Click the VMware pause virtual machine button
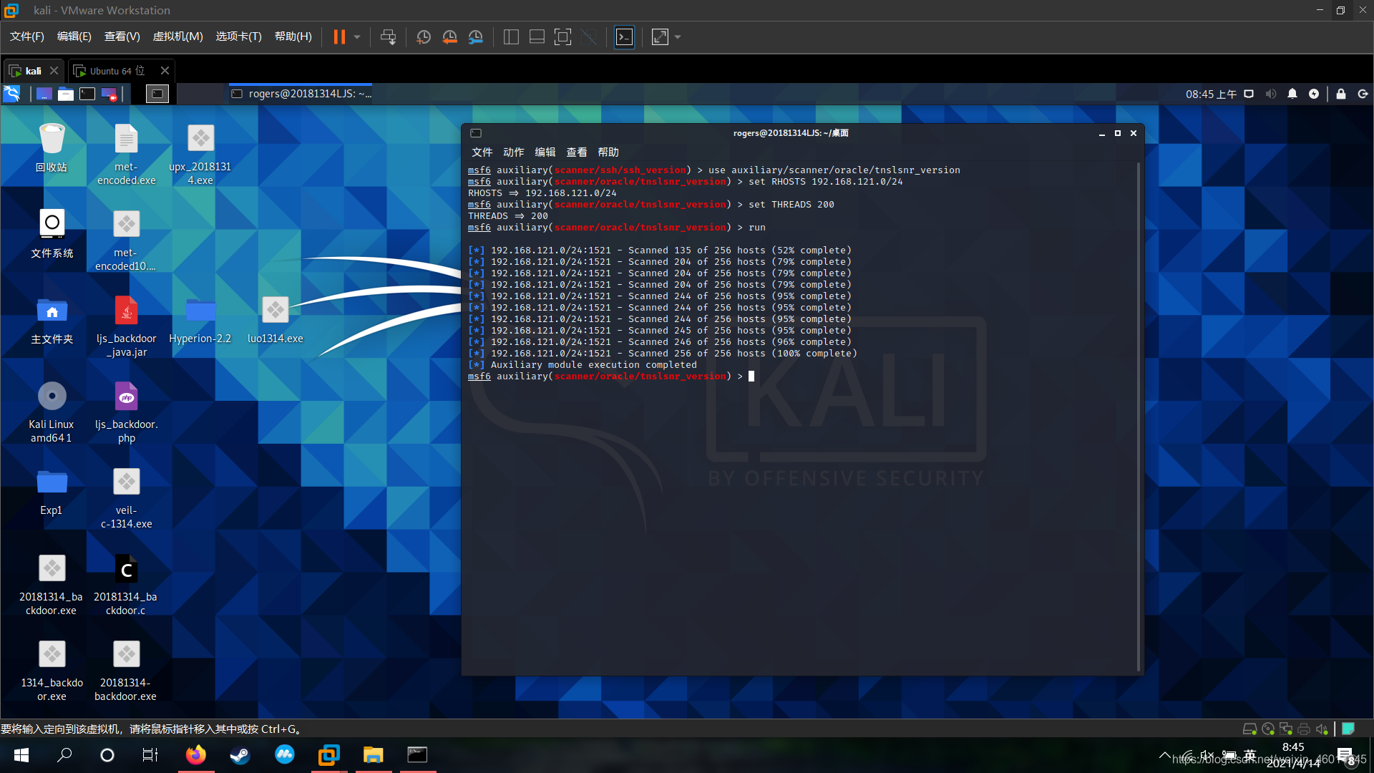The height and width of the screenshot is (773, 1374). pos(339,37)
